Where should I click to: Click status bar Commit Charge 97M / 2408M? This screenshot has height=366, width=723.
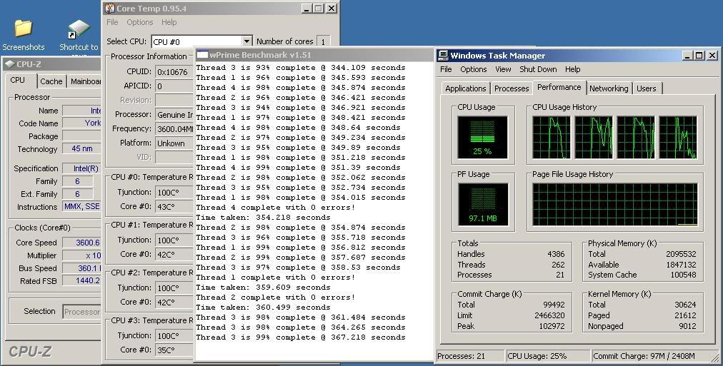650,356
